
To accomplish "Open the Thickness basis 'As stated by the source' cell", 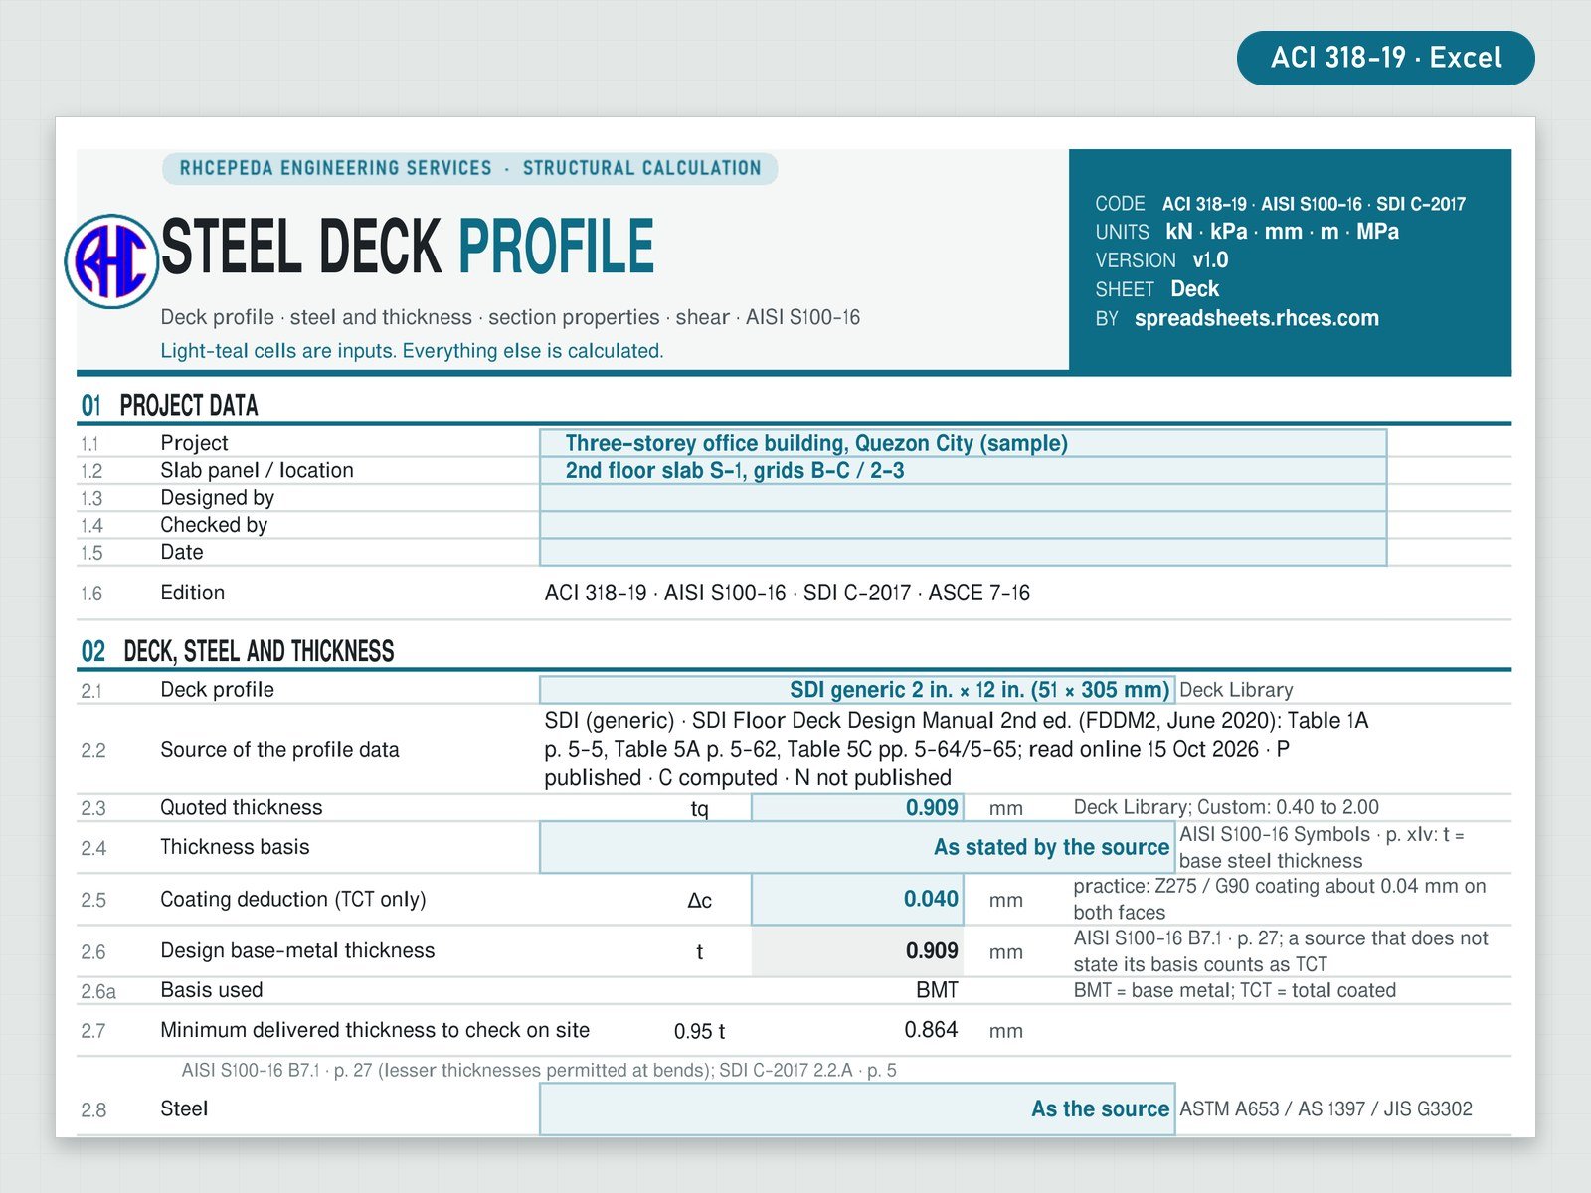I will tap(857, 847).
